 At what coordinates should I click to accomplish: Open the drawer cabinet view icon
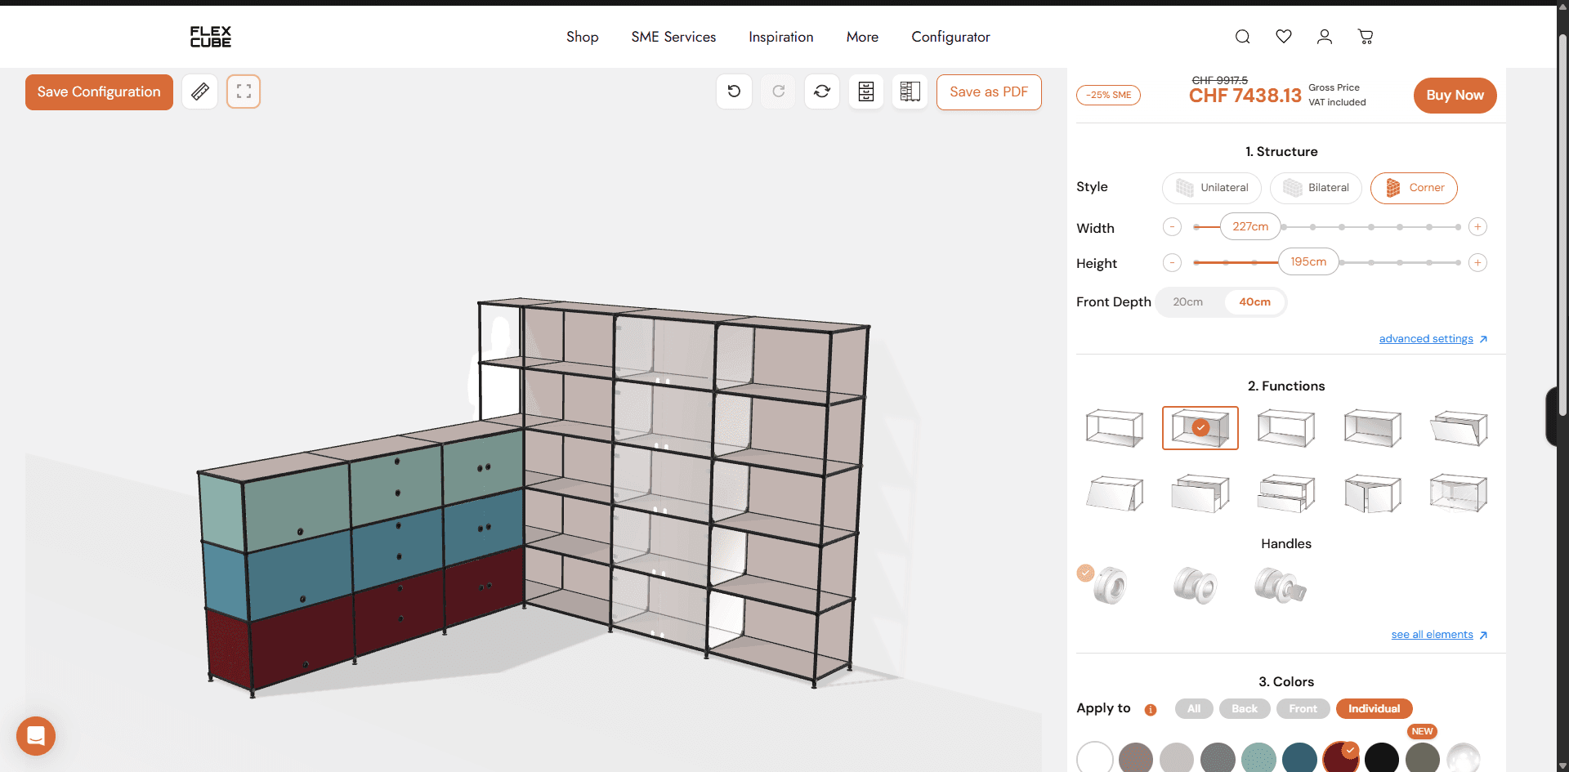[866, 91]
